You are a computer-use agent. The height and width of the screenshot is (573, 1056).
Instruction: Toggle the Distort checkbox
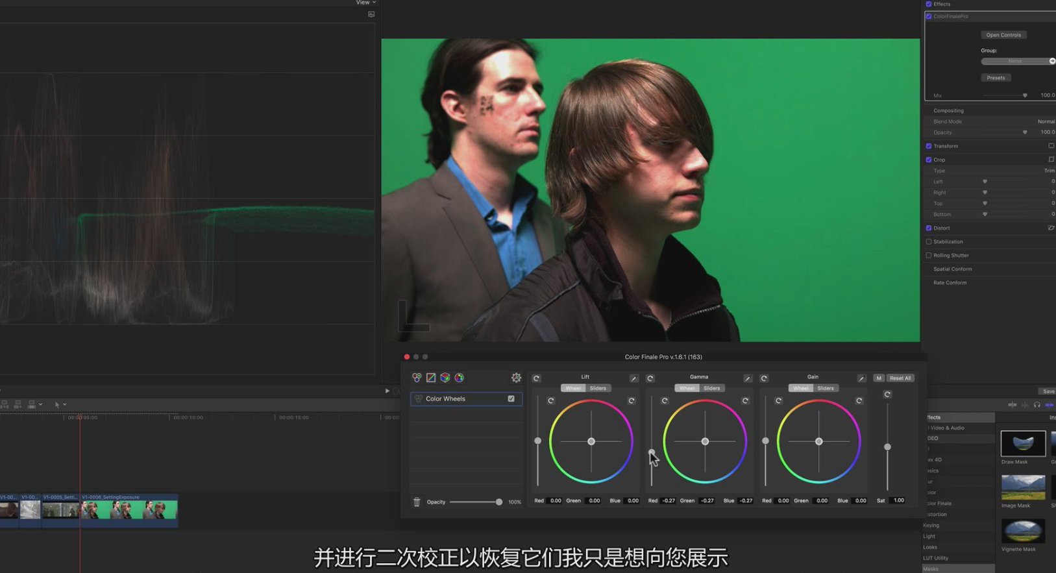click(x=929, y=228)
